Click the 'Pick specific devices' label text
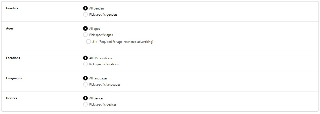This screenshot has width=320, height=114. (103, 105)
